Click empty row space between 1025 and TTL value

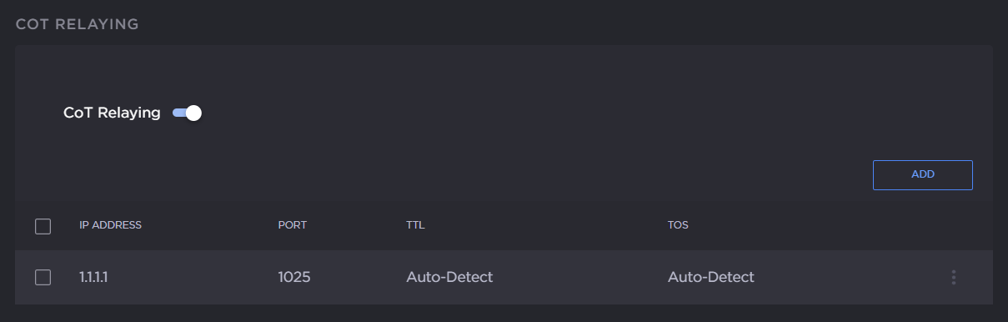pyautogui.click(x=359, y=277)
